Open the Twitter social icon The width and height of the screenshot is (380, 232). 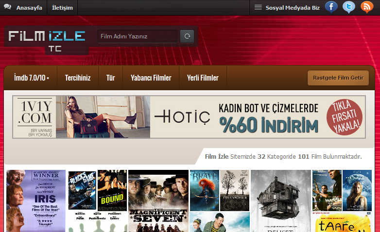(x=349, y=7)
